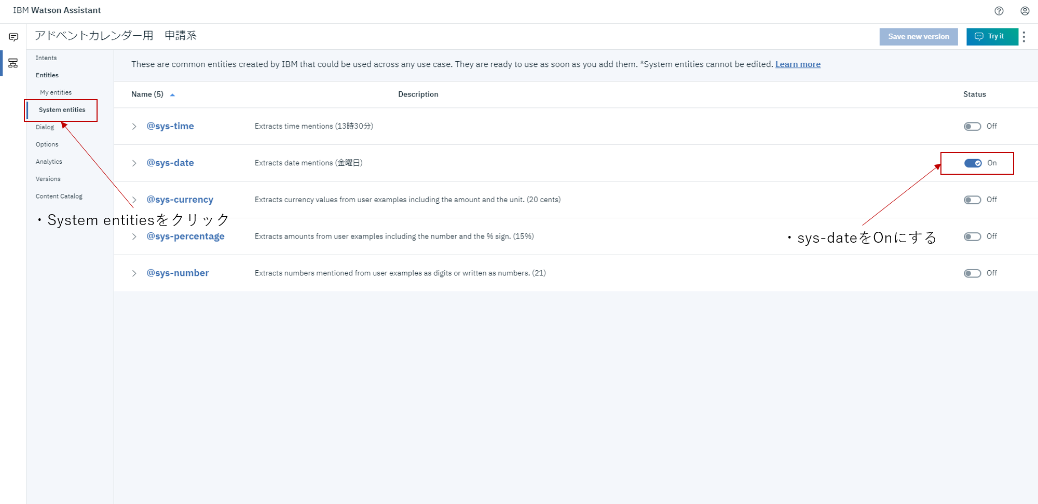Open the @sys-time entity link
The image size is (1038, 504).
[x=170, y=126]
